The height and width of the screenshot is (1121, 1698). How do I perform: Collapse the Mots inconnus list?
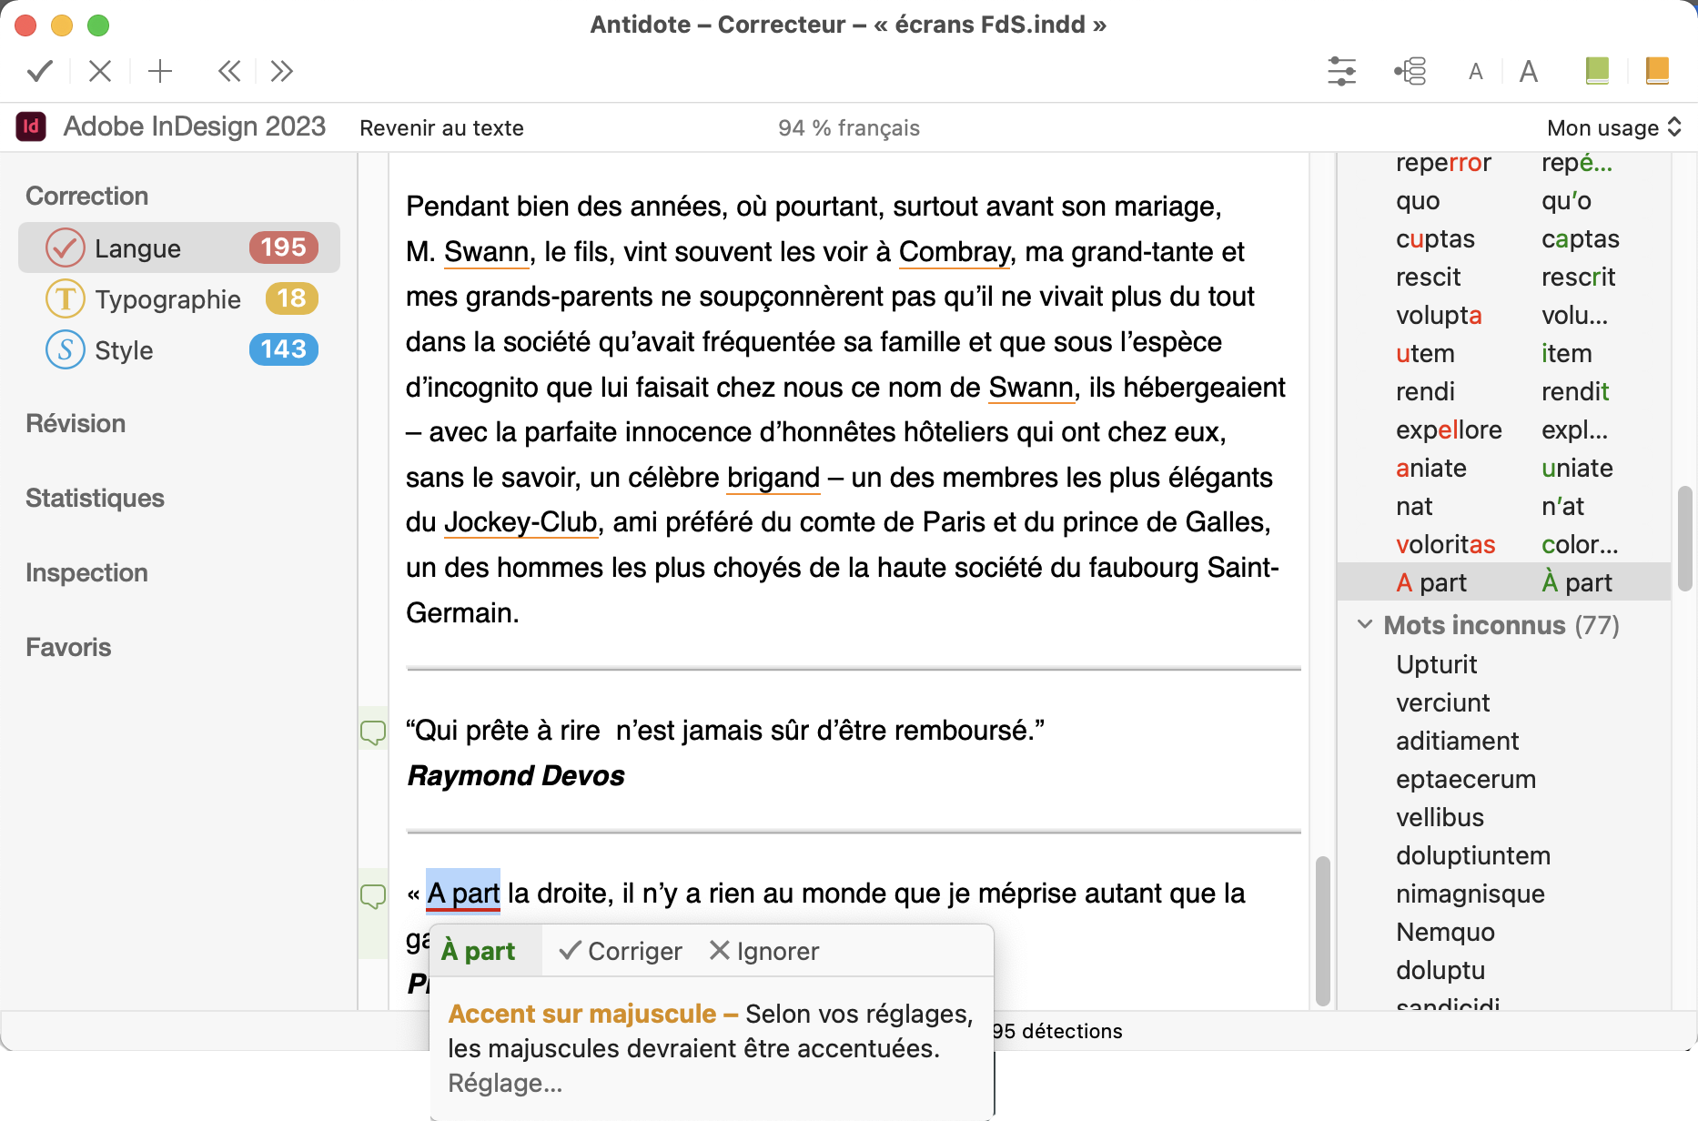[1365, 625]
